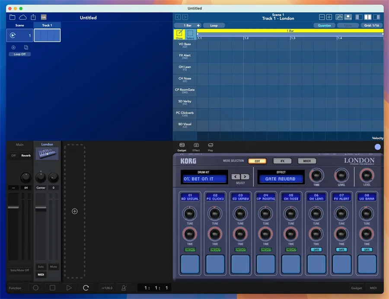Click the iCloud icon in the top toolbar
The height and width of the screenshot is (299, 389).
click(22, 17)
